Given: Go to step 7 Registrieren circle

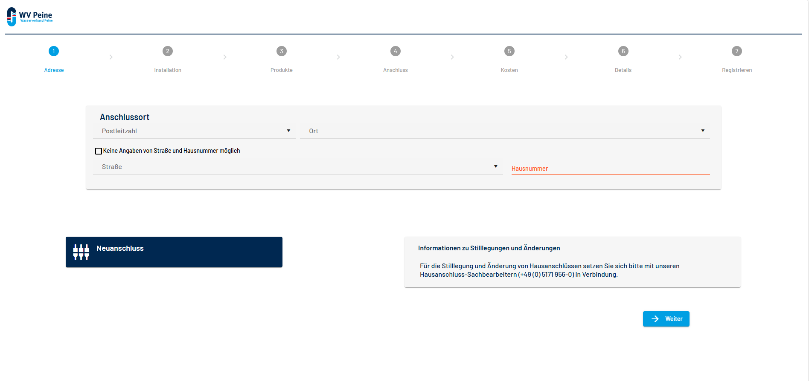Looking at the screenshot, I should pos(737,51).
